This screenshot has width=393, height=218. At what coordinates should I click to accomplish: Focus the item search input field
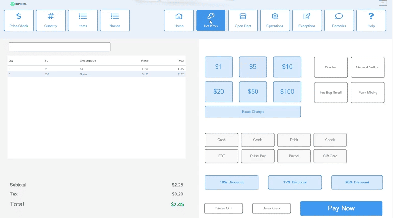59,47
